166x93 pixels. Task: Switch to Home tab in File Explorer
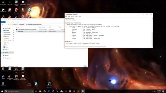tap(8, 22)
